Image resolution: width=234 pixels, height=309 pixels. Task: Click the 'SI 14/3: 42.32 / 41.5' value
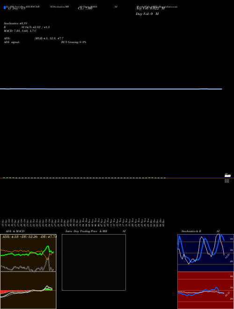[x=36, y=27]
